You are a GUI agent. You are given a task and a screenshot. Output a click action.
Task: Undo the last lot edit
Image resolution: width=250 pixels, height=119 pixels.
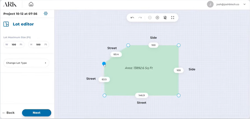[132, 18]
